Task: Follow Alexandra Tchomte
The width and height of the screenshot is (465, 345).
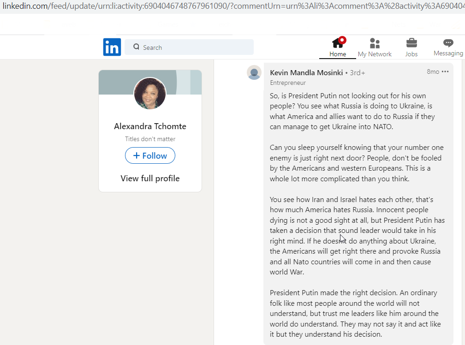Action: [x=150, y=155]
